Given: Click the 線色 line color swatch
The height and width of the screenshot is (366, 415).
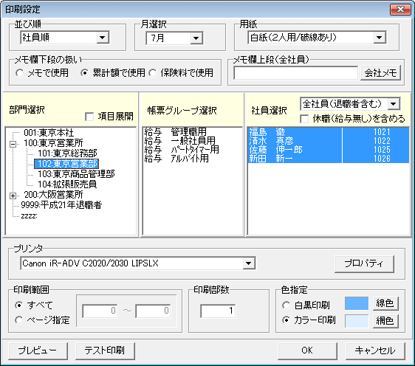Looking at the screenshot, I should (357, 303).
